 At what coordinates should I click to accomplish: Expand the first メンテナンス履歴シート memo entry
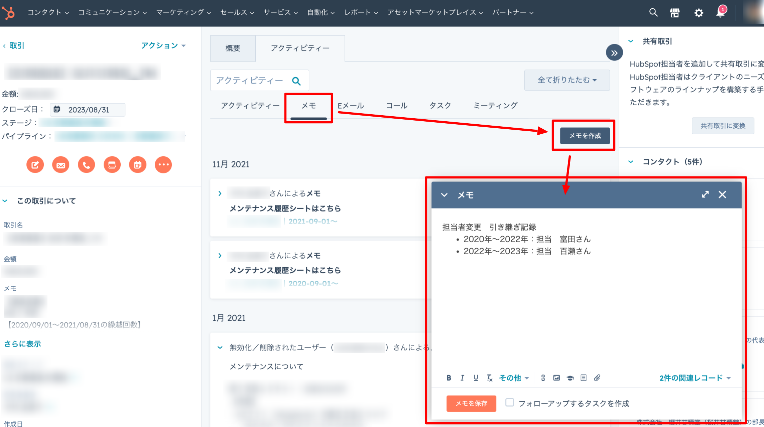coord(220,193)
